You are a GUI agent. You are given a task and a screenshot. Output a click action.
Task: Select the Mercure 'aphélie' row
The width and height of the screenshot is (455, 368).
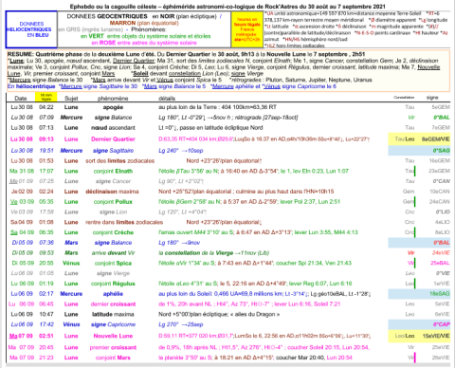pos(228,294)
